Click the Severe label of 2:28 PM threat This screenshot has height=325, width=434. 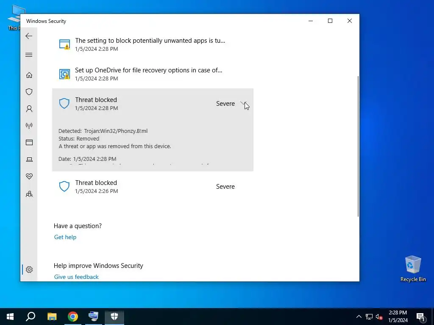(225, 104)
